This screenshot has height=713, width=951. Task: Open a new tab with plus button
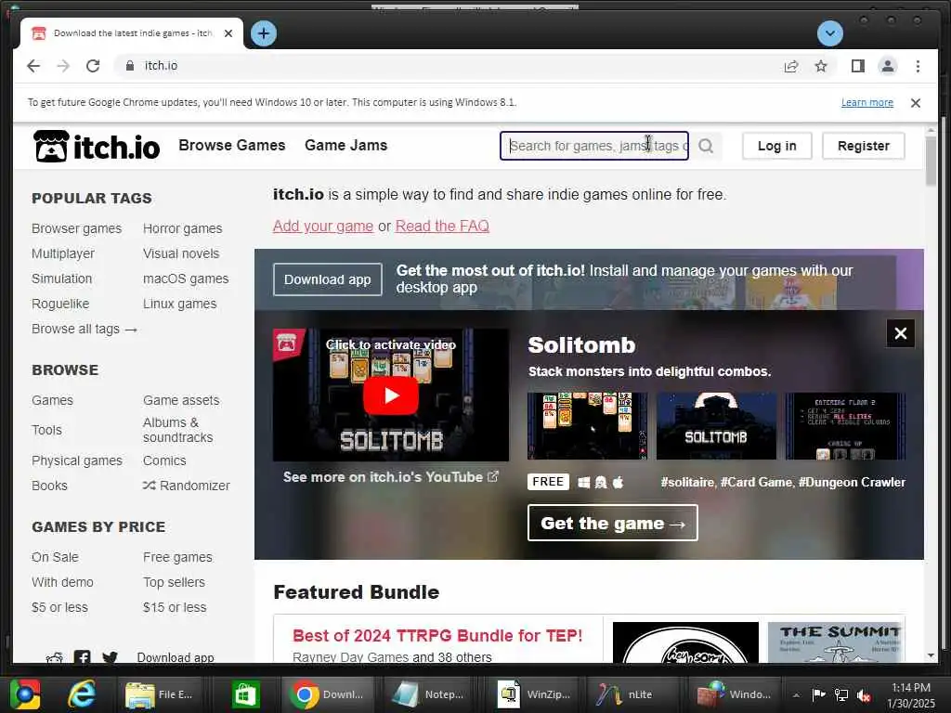263,33
